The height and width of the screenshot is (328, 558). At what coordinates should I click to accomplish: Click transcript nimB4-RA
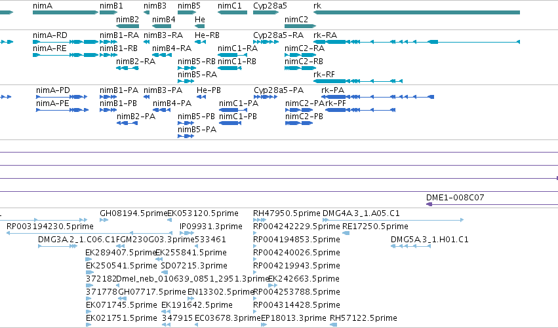point(162,55)
